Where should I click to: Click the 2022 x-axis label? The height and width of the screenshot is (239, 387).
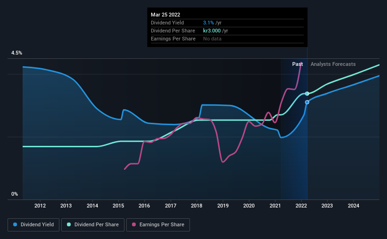point(301,206)
